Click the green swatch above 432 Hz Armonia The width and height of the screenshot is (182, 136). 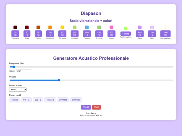point(99,27)
